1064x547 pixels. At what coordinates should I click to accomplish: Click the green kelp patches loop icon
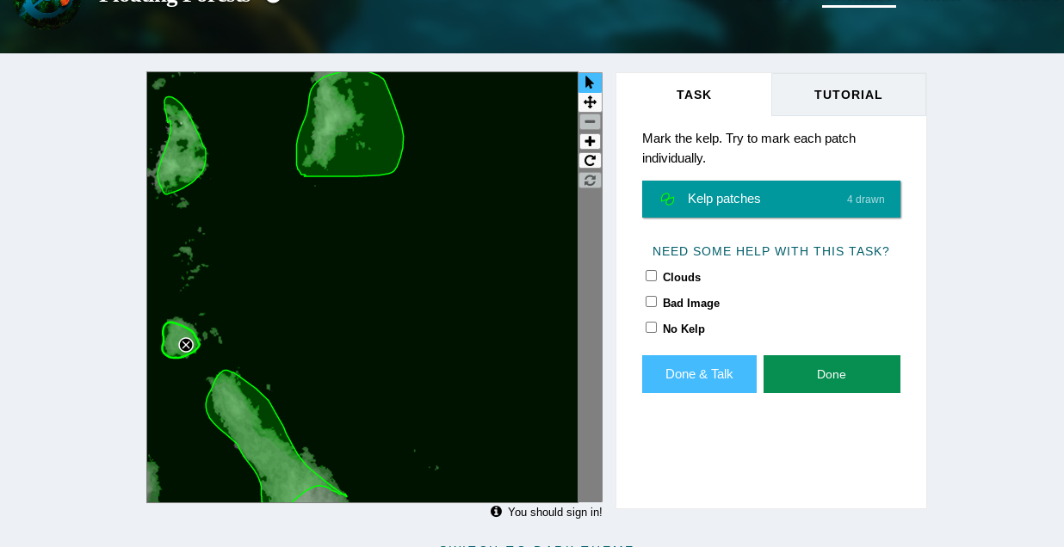[667, 200]
